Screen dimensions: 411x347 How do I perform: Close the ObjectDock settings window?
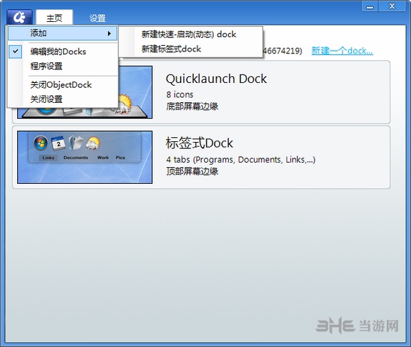[392, 6]
